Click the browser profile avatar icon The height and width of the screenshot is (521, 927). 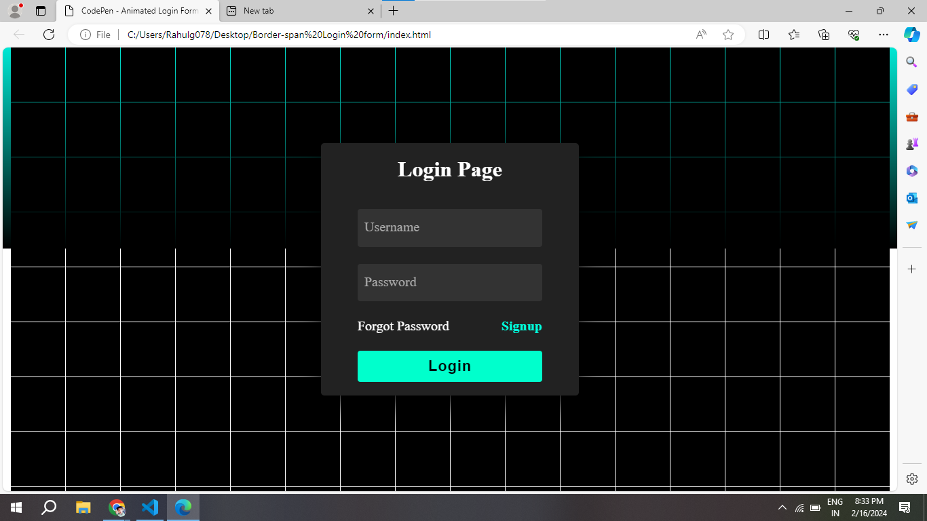(x=15, y=10)
